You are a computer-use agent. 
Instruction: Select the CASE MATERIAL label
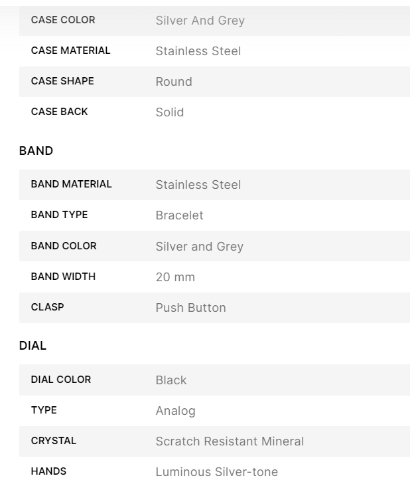point(70,51)
